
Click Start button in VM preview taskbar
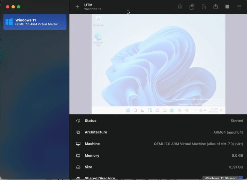pyautogui.click(x=128, y=111)
